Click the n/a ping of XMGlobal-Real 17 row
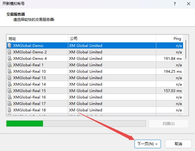Viewport: 195px width, 151px height. tap(179, 104)
